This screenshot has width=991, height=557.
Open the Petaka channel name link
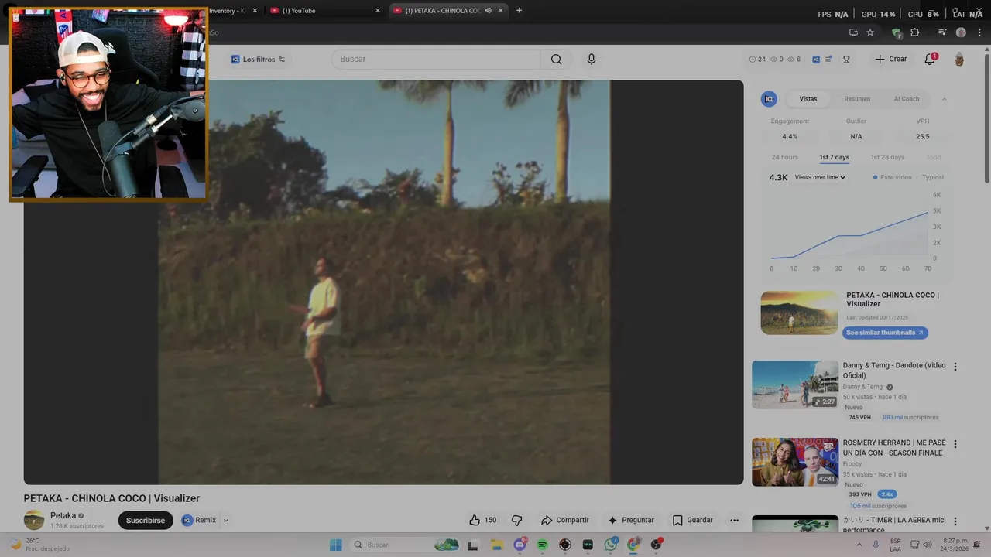[63, 515]
